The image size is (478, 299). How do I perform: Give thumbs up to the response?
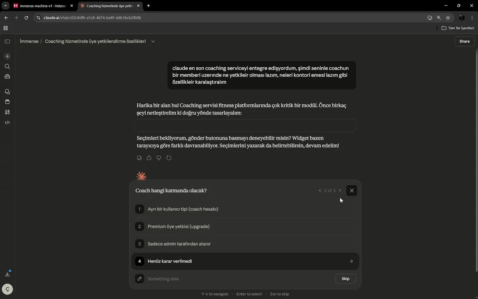click(149, 158)
